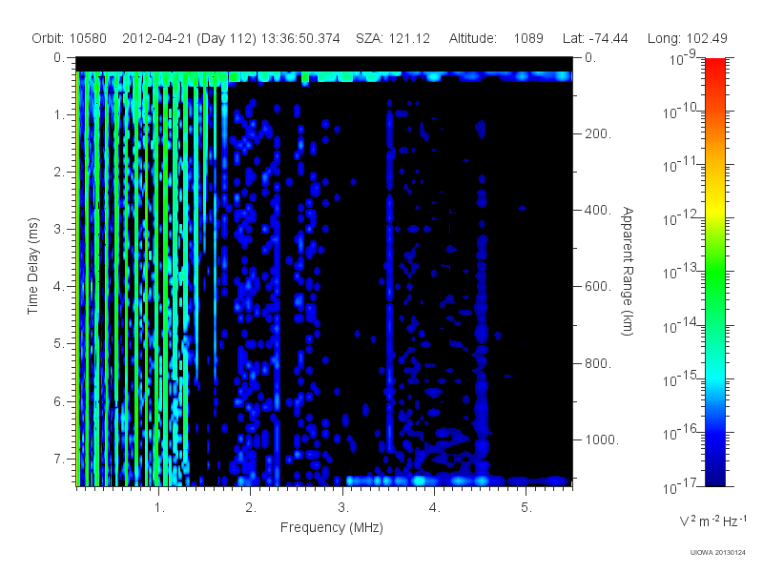Click the timestamp 13:36:50.374
Image resolution: width=763 pixels, height=572 pixels.
point(300,38)
